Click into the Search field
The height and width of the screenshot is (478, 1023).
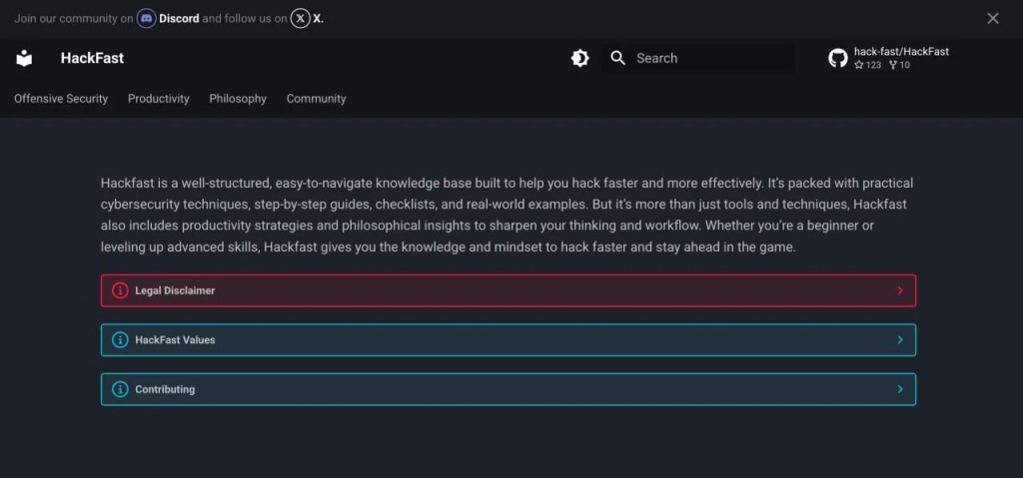(698, 58)
